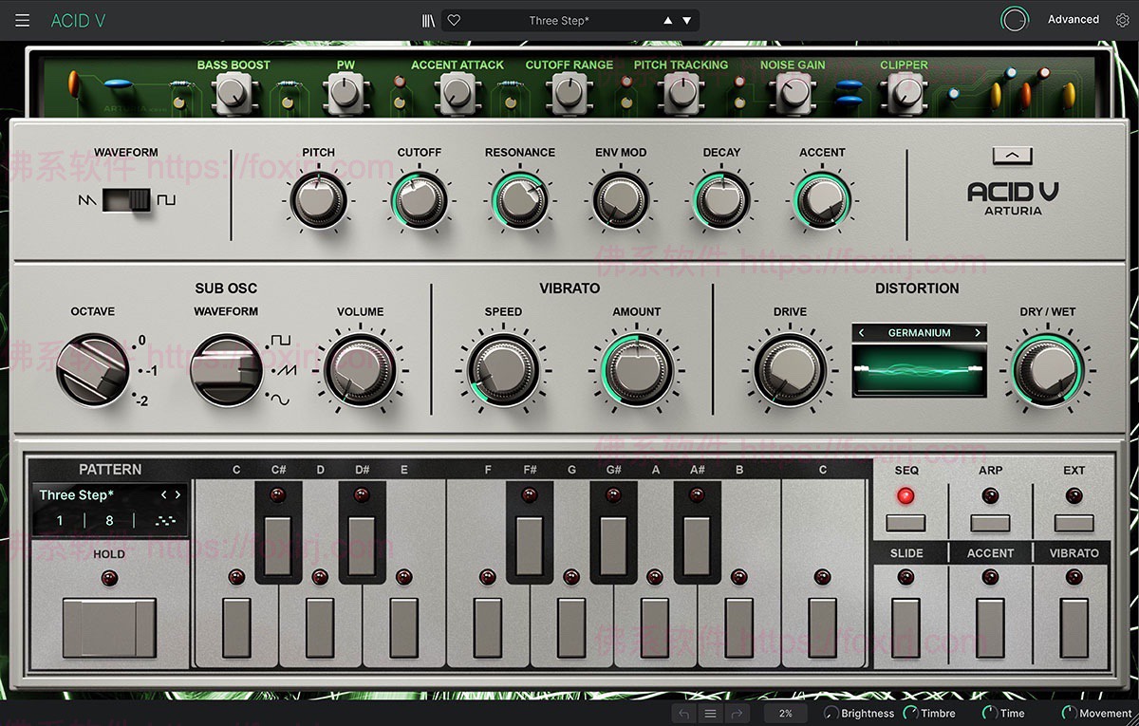The image size is (1139, 726).
Task: Click the Redo arrow icon
Action: (737, 713)
